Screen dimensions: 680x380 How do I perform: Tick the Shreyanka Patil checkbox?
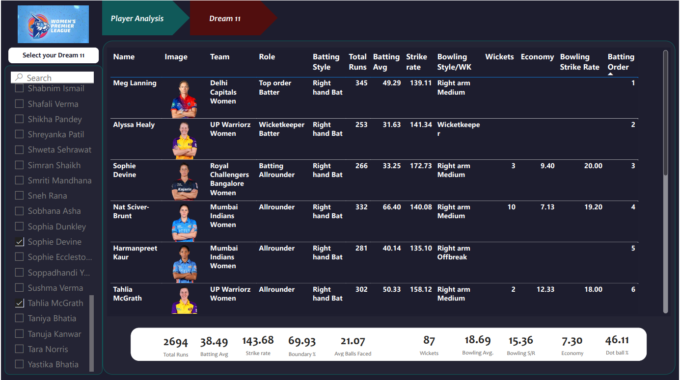[19, 134]
